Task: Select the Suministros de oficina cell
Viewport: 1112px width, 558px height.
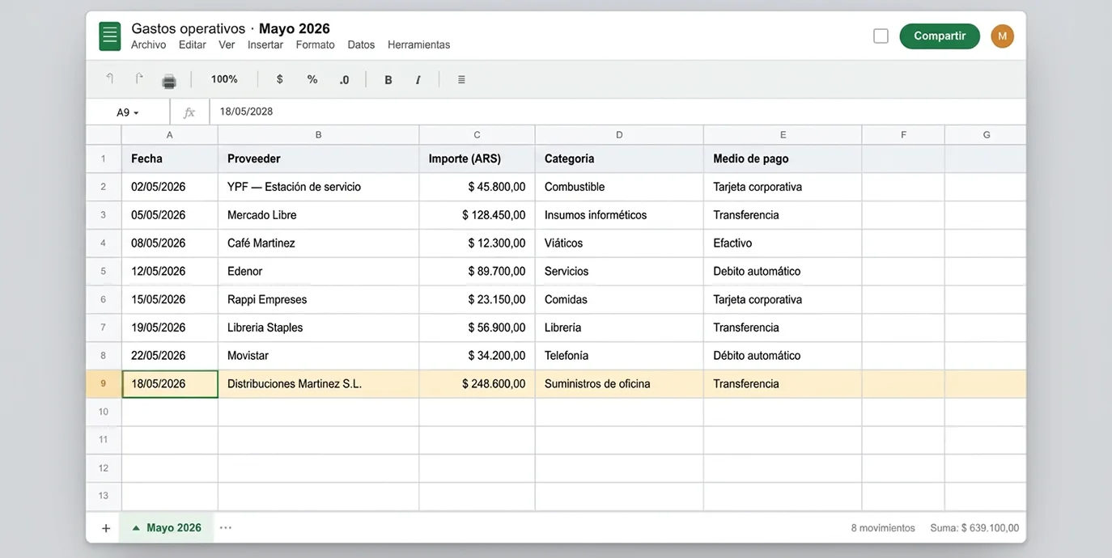Action: (619, 384)
